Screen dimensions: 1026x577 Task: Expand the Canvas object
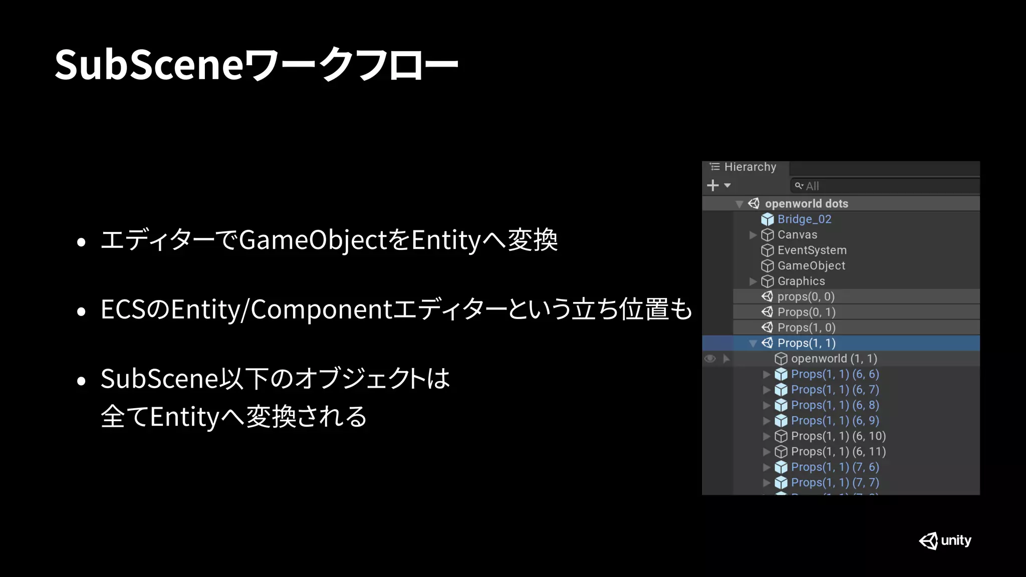752,235
